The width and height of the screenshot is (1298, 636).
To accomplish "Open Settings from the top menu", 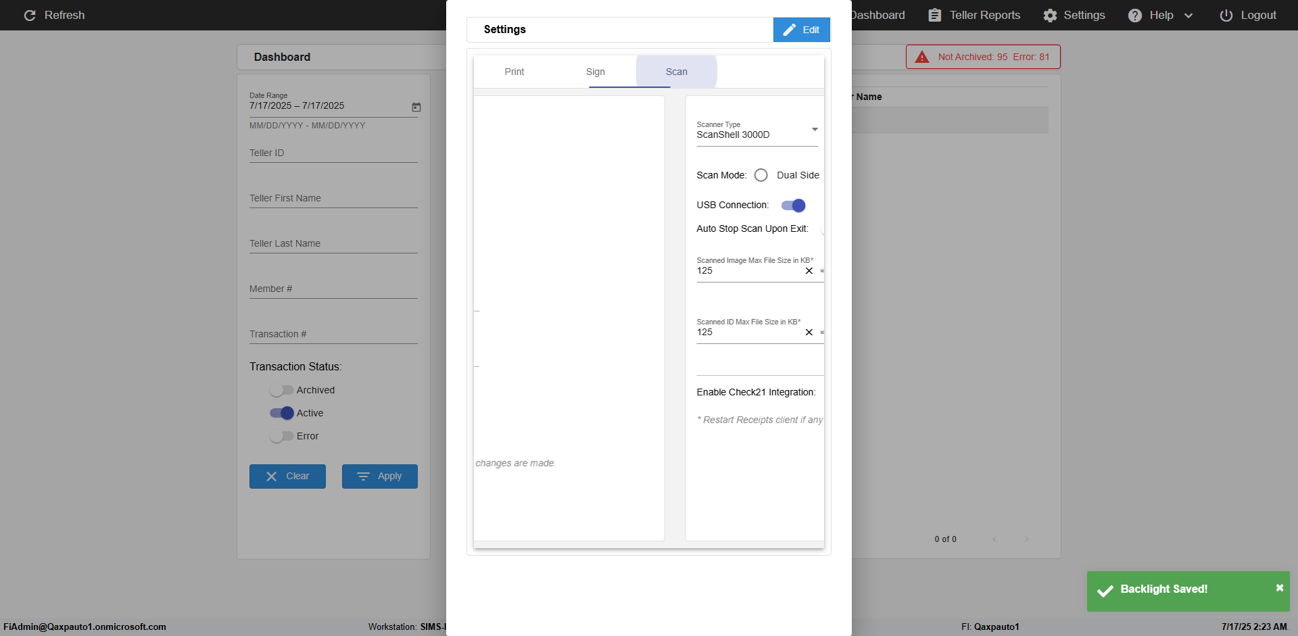I will [x=1074, y=15].
